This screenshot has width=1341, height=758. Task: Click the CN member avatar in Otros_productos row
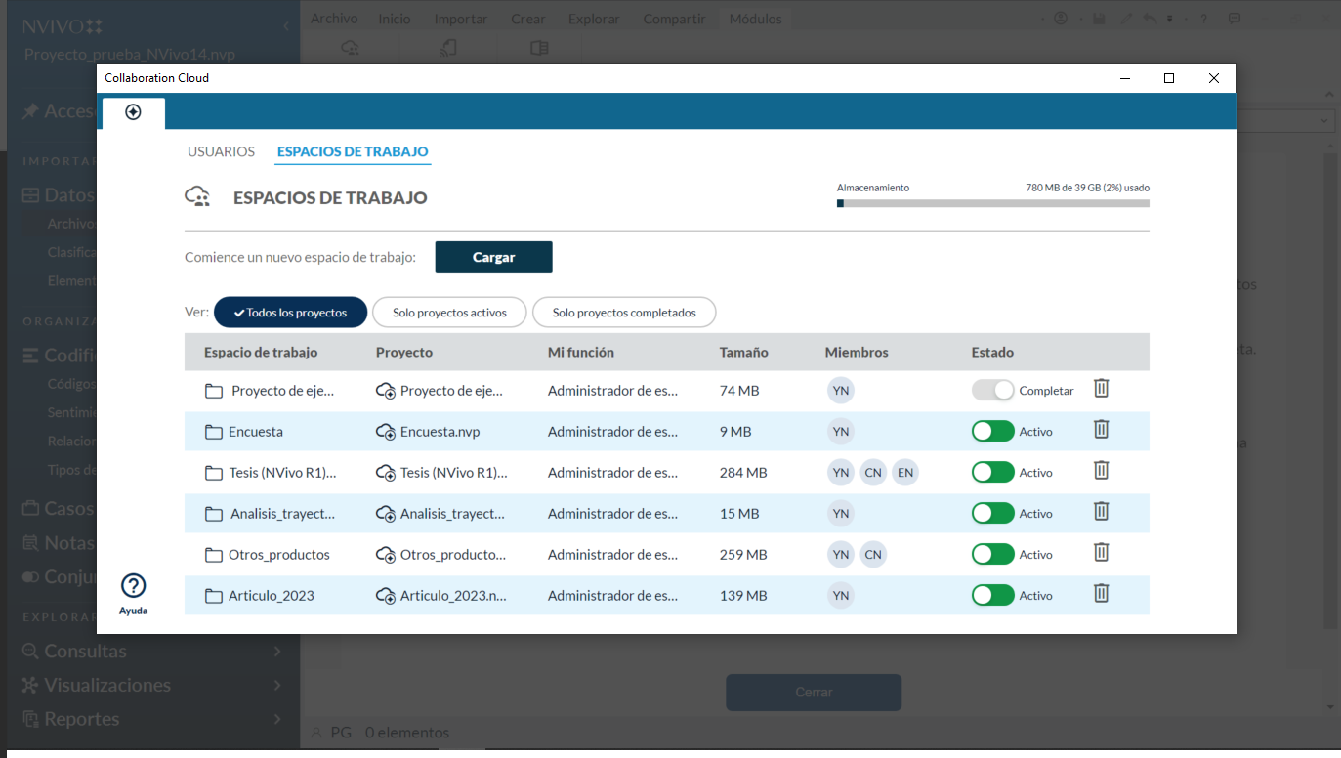coord(873,555)
